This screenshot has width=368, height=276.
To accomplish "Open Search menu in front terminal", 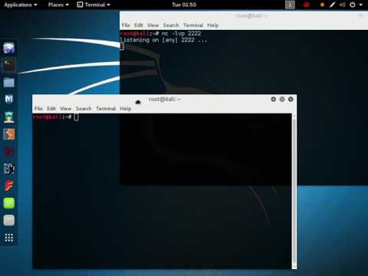I will coord(84,109).
